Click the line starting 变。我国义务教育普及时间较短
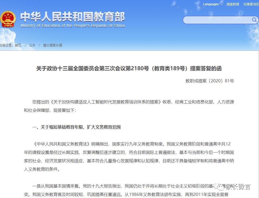The image size is (259, 198). (126, 195)
